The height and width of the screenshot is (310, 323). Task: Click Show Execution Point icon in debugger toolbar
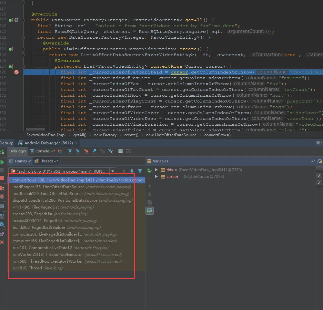pos(60,151)
